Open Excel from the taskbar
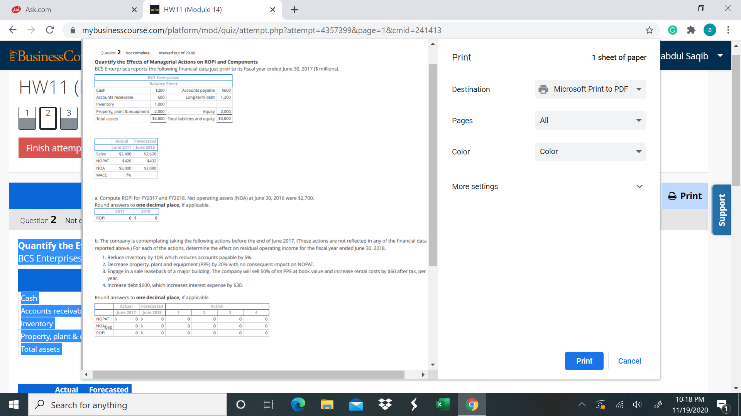Image resolution: width=741 pixels, height=416 pixels. tap(443, 404)
